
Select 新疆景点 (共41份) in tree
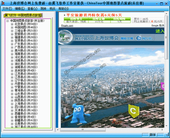pos(26,120)
